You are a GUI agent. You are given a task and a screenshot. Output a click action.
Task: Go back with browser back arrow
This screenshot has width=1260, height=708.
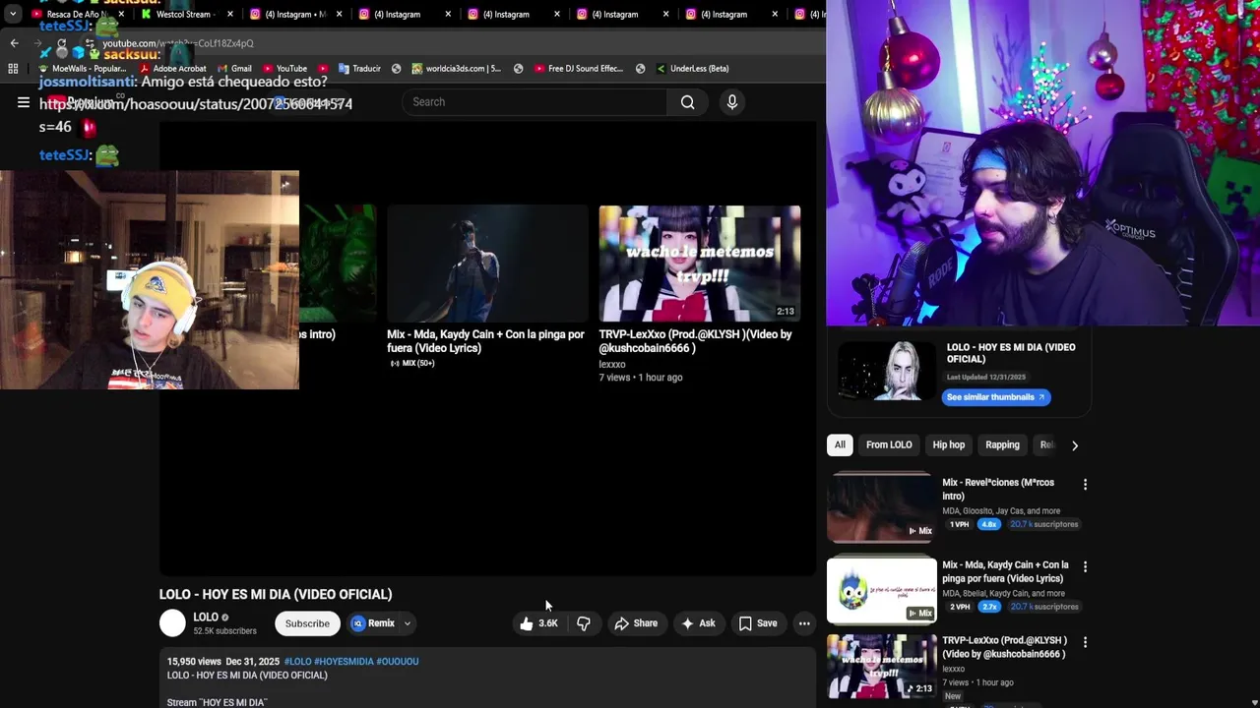click(x=14, y=43)
